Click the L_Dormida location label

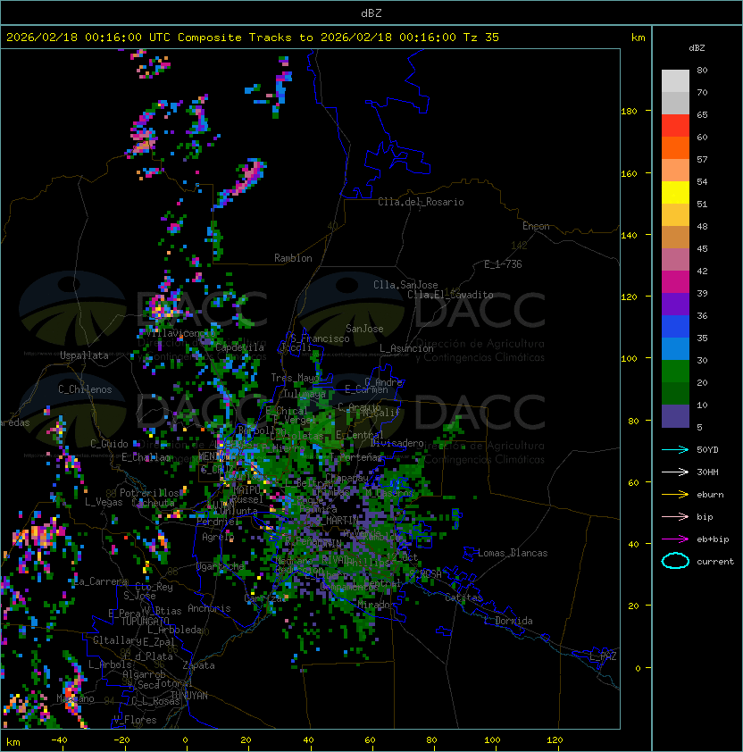click(x=508, y=621)
